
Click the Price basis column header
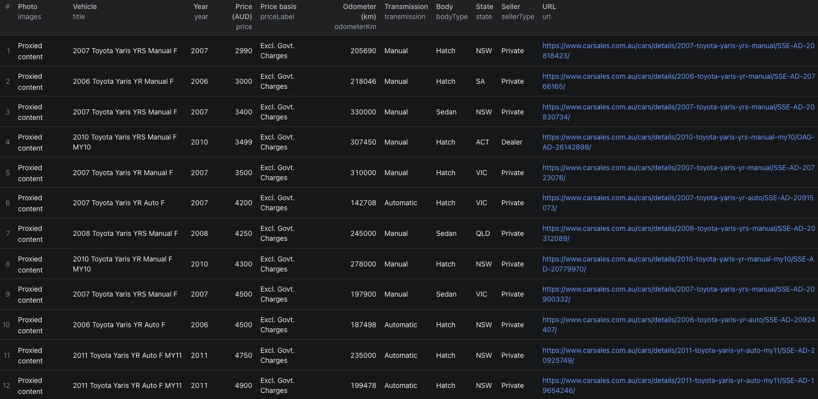(278, 12)
